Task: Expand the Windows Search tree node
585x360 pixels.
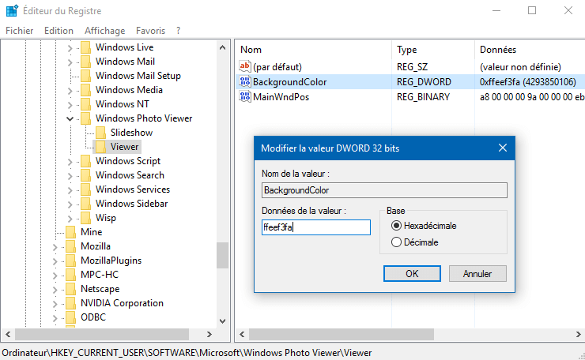Action: coord(70,176)
